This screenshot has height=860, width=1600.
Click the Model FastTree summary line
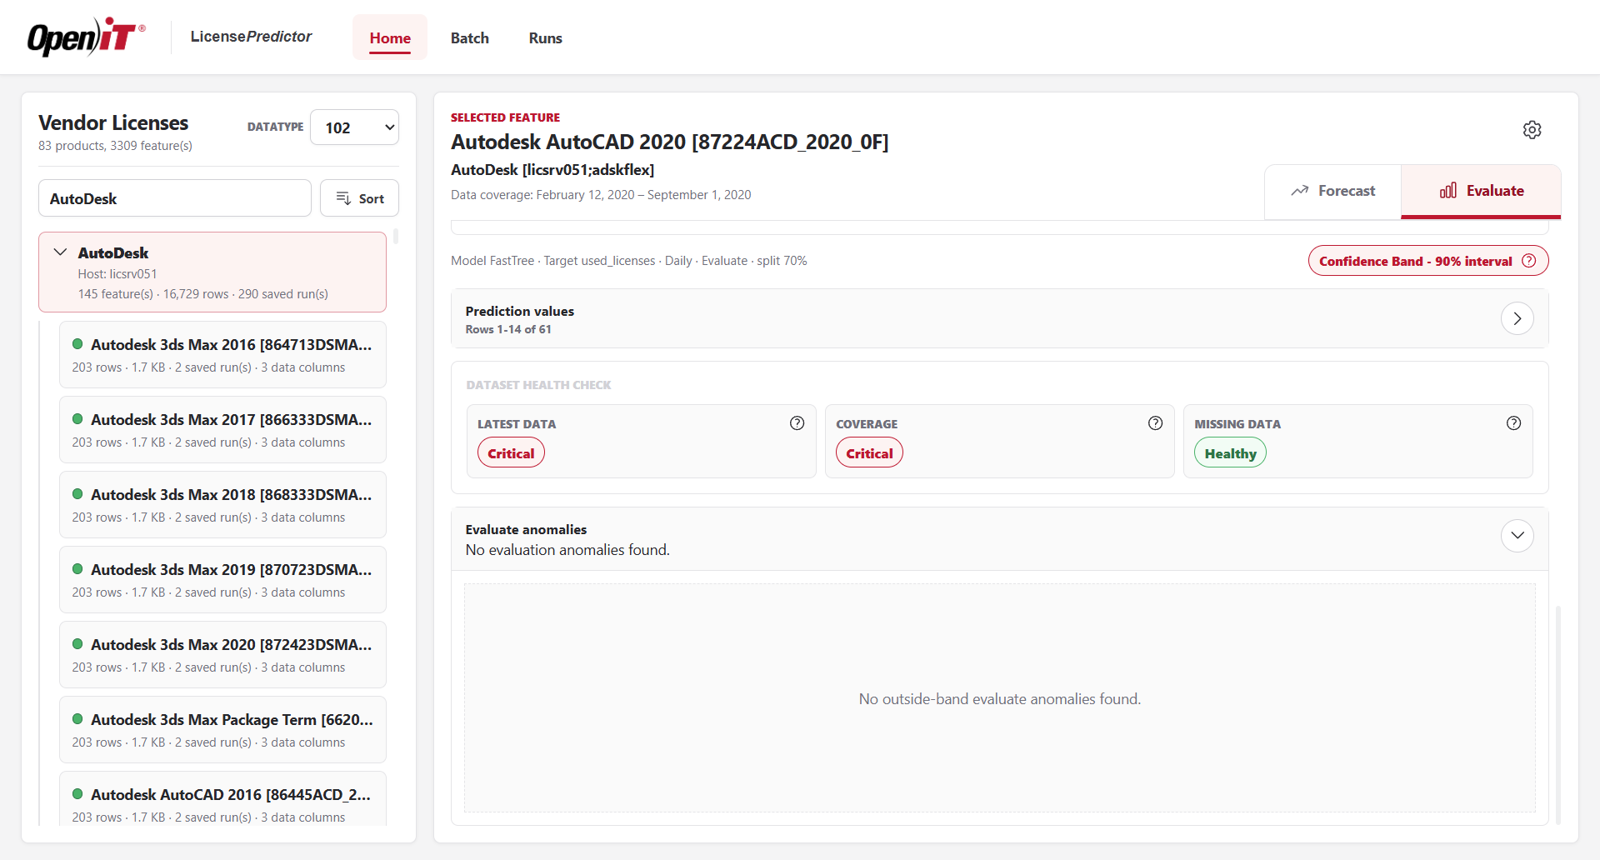click(629, 261)
